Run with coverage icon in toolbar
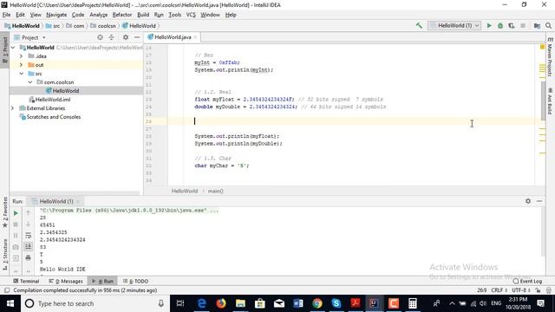The image size is (555, 312). coord(512,25)
